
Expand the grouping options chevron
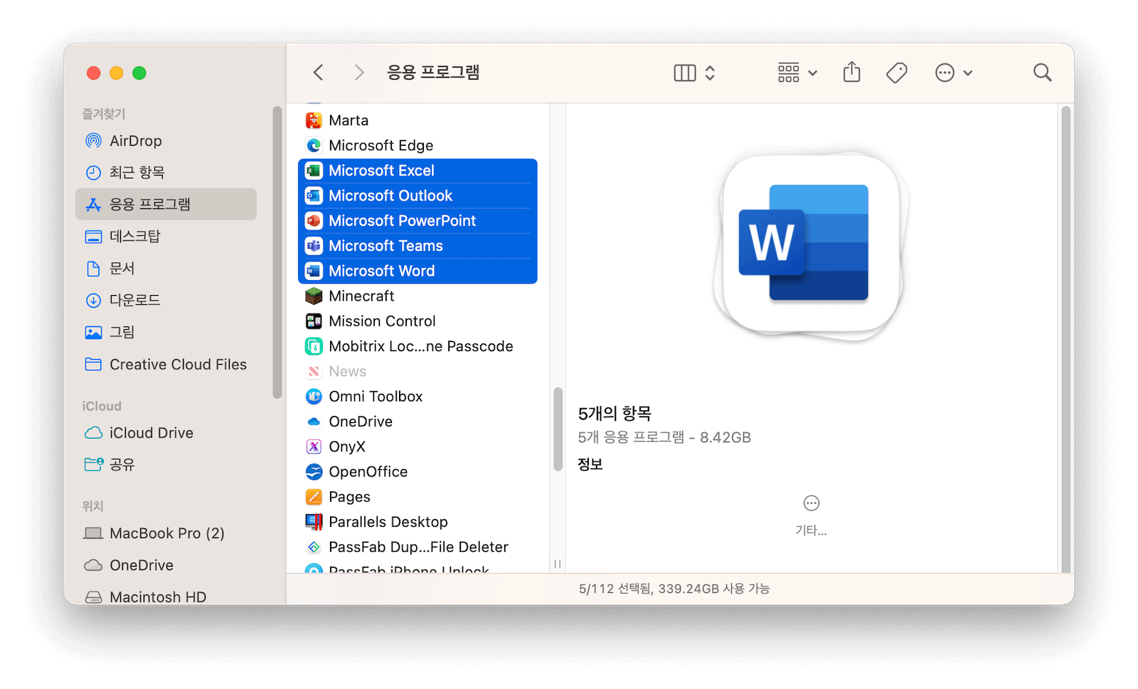(813, 73)
